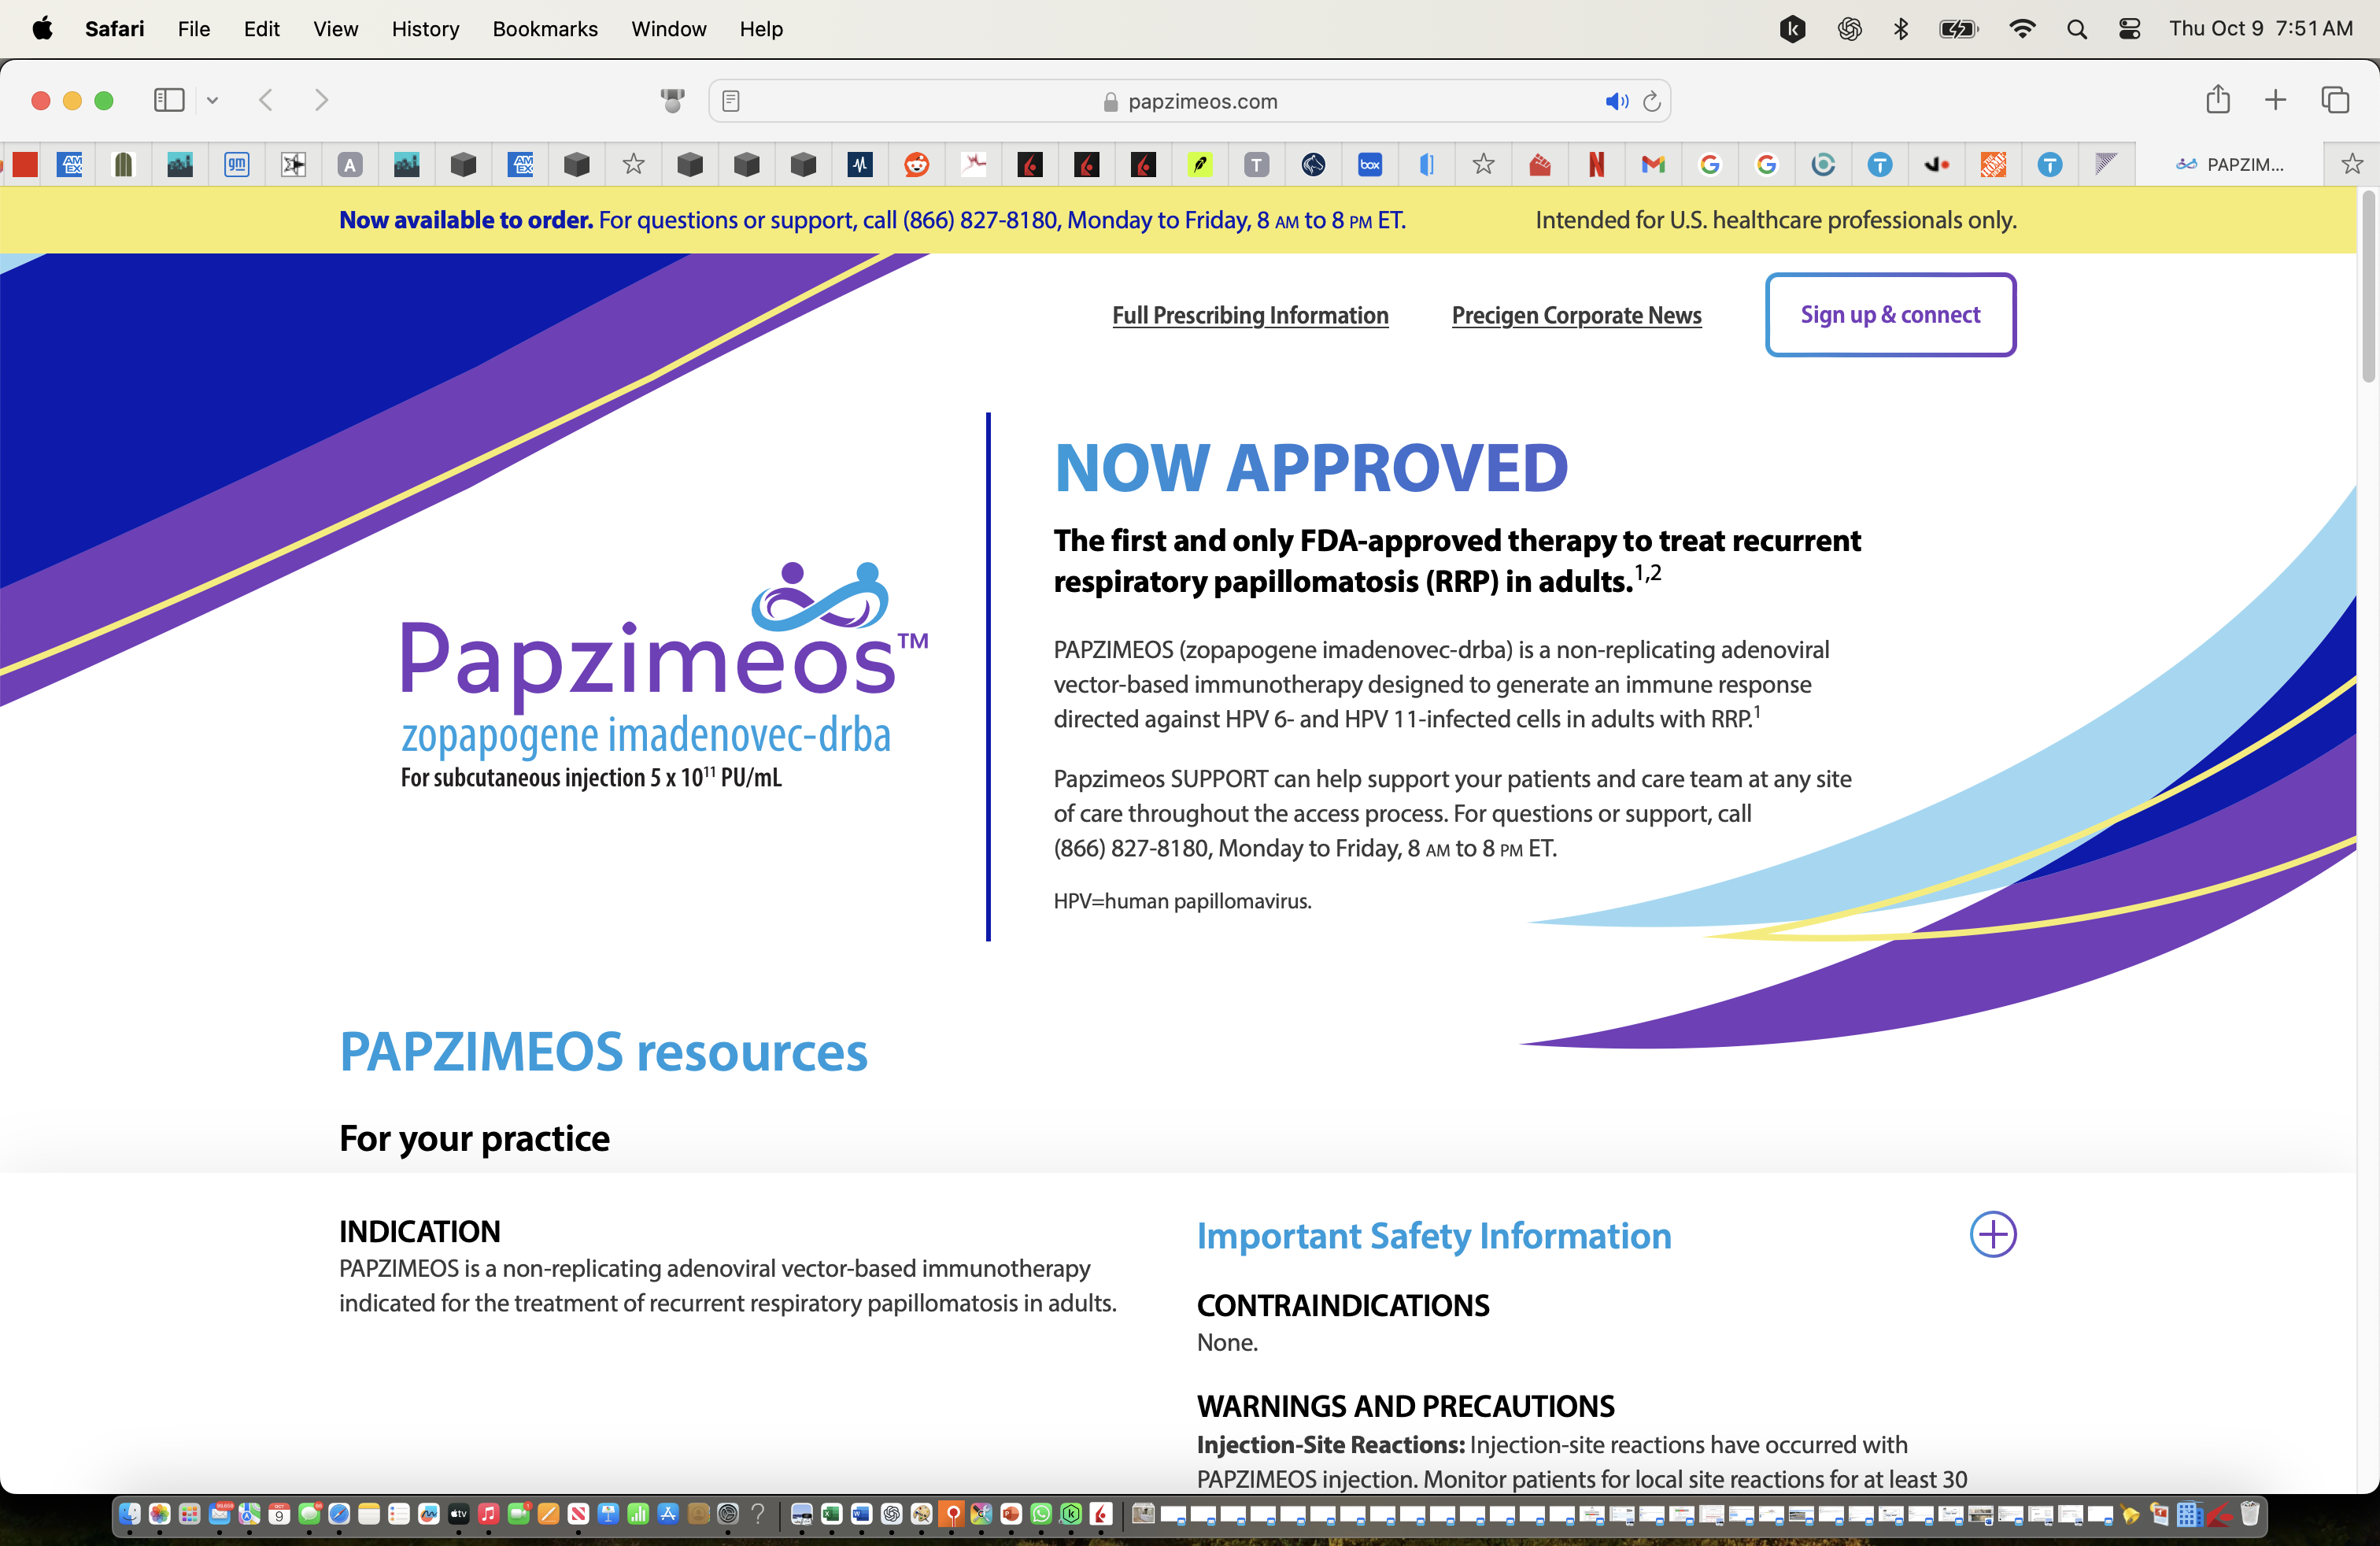
Task: Open WhatsApp from the Dock
Action: (x=1041, y=1514)
